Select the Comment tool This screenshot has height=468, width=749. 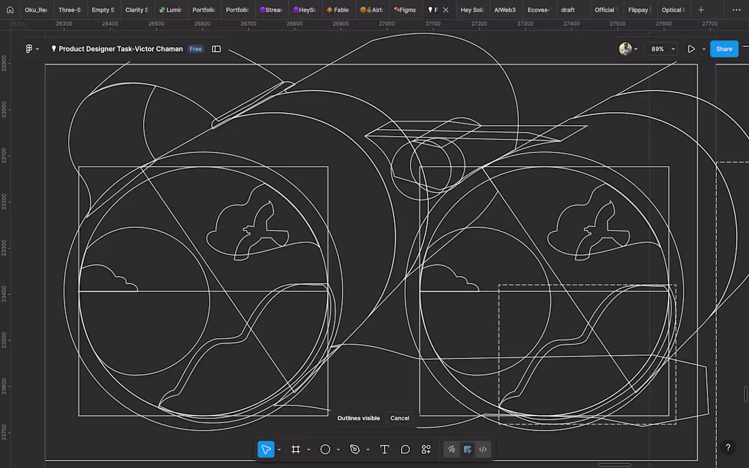pyautogui.click(x=405, y=450)
